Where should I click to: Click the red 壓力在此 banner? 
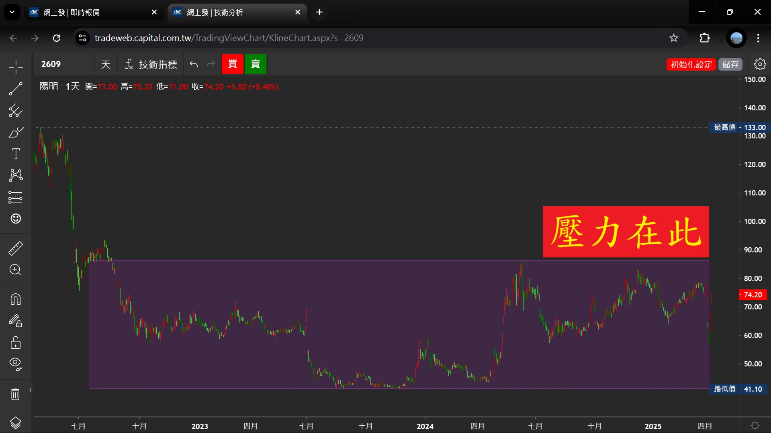[626, 232]
